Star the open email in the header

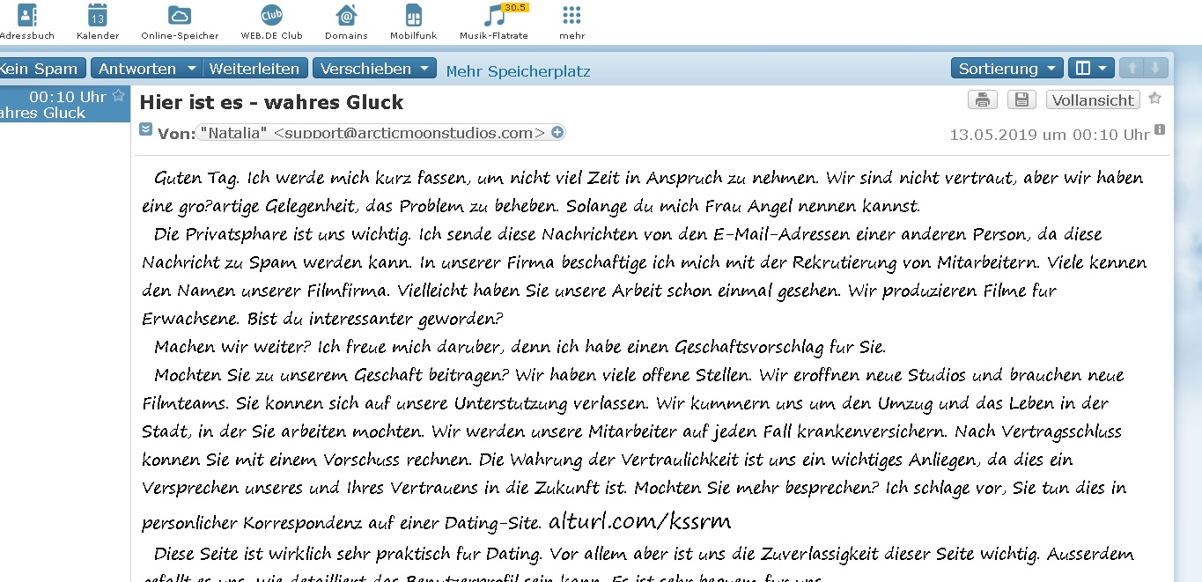click(x=1155, y=99)
